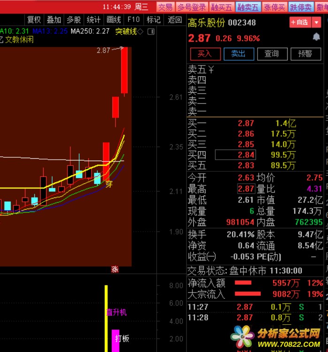Click the 11:27 trade tick row
Viewport: 328px width, 352px height.
click(255, 307)
